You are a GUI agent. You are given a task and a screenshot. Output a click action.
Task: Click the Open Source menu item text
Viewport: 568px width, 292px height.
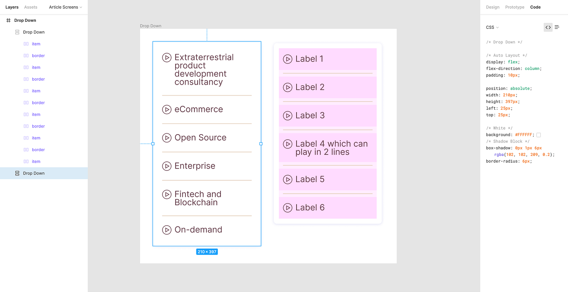pyautogui.click(x=200, y=138)
